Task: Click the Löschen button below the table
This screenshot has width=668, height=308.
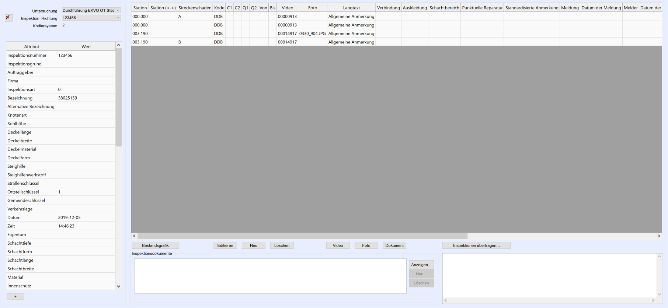Action: 282,245
